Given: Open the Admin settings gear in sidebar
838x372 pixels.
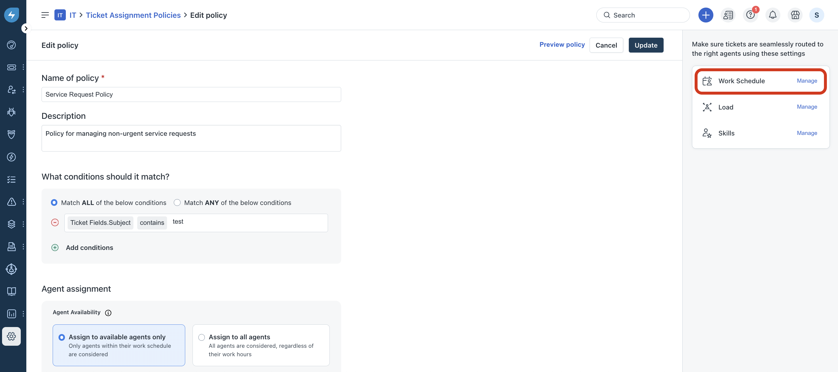Looking at the screenshot, I should click(x=11, y=336).
